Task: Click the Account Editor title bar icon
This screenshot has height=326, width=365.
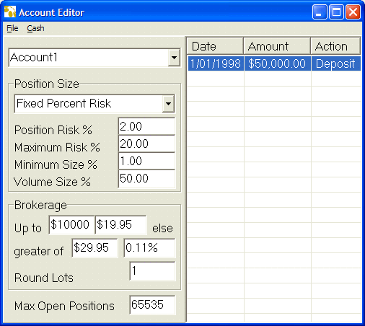Action: coord(10,12)
